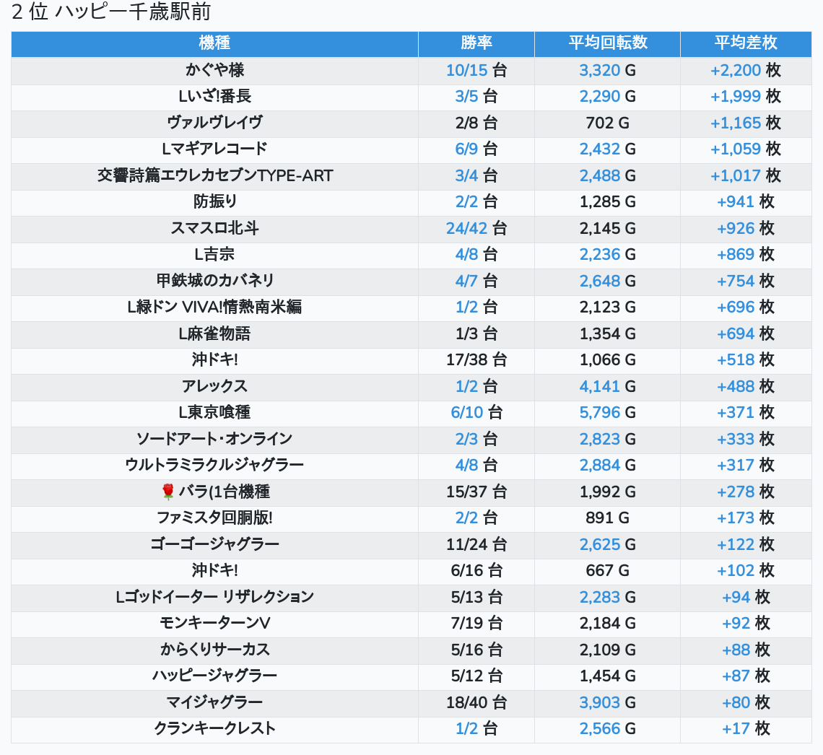The height and width of the screenshot is (755, 823).
Task: Select the マイジャグラー machine name
Action: [214, 702]
